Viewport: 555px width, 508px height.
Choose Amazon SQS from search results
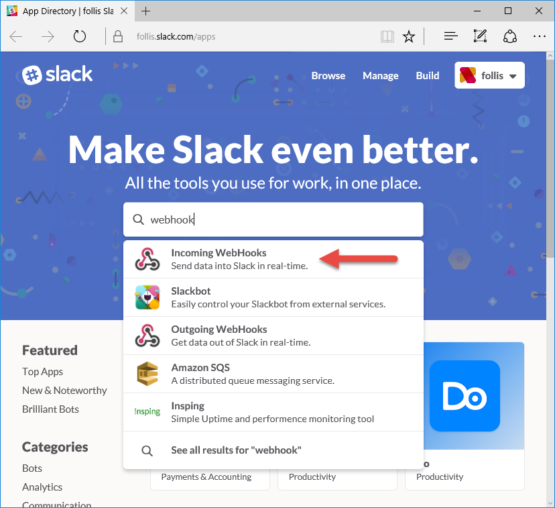click(x=273, y=374)
